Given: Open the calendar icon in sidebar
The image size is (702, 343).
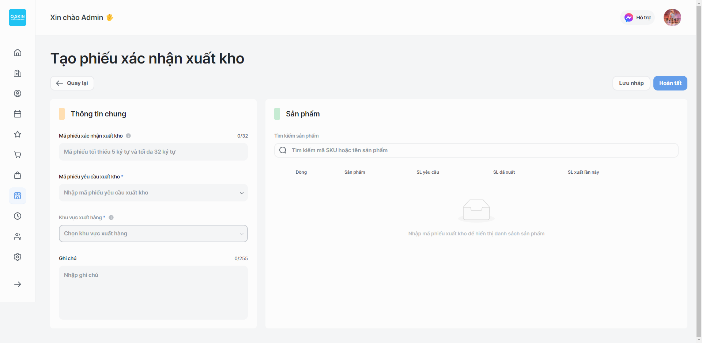Looking at the screenshot, I should pyautogui.click(x=18, y=114).
